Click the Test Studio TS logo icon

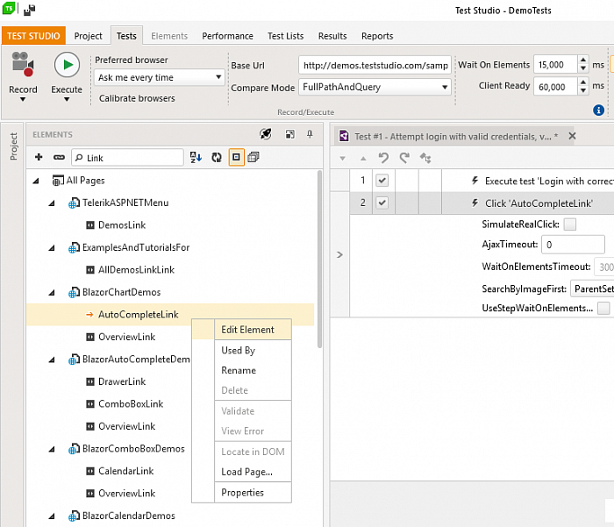tap(9, 8)
